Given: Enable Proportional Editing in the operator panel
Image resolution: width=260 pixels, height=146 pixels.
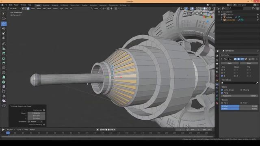Looking at the screenshot, I should pyautogui.click(x=44, y=125).
